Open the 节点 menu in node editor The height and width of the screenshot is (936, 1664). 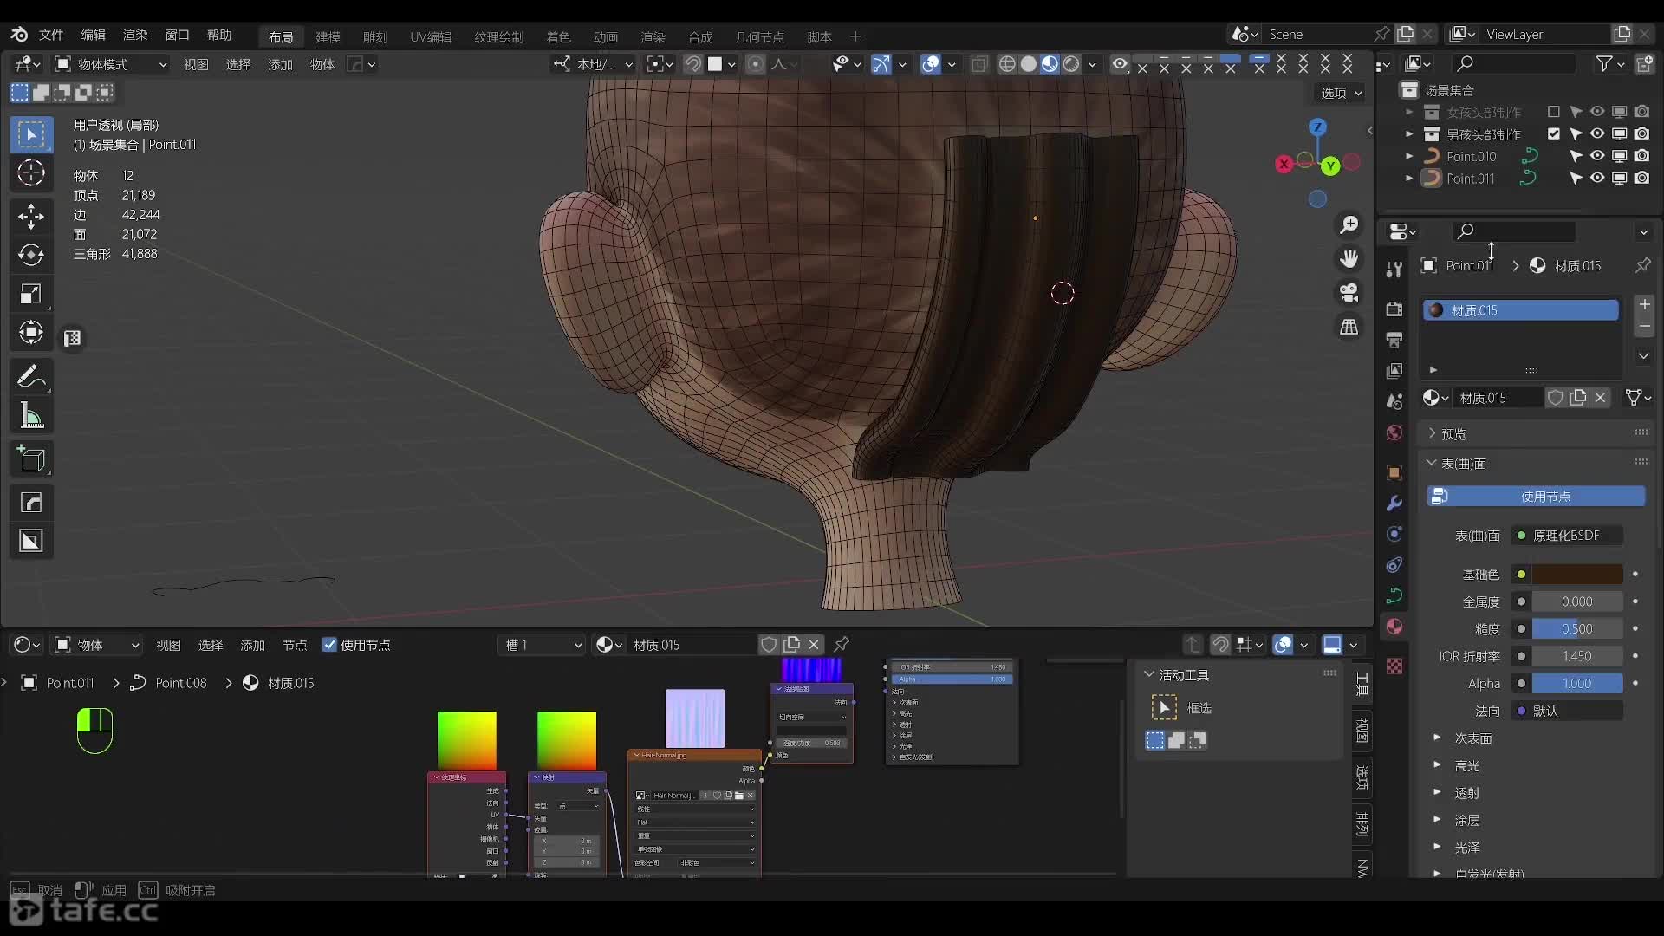pyautogui.click(x=295, y=645)
